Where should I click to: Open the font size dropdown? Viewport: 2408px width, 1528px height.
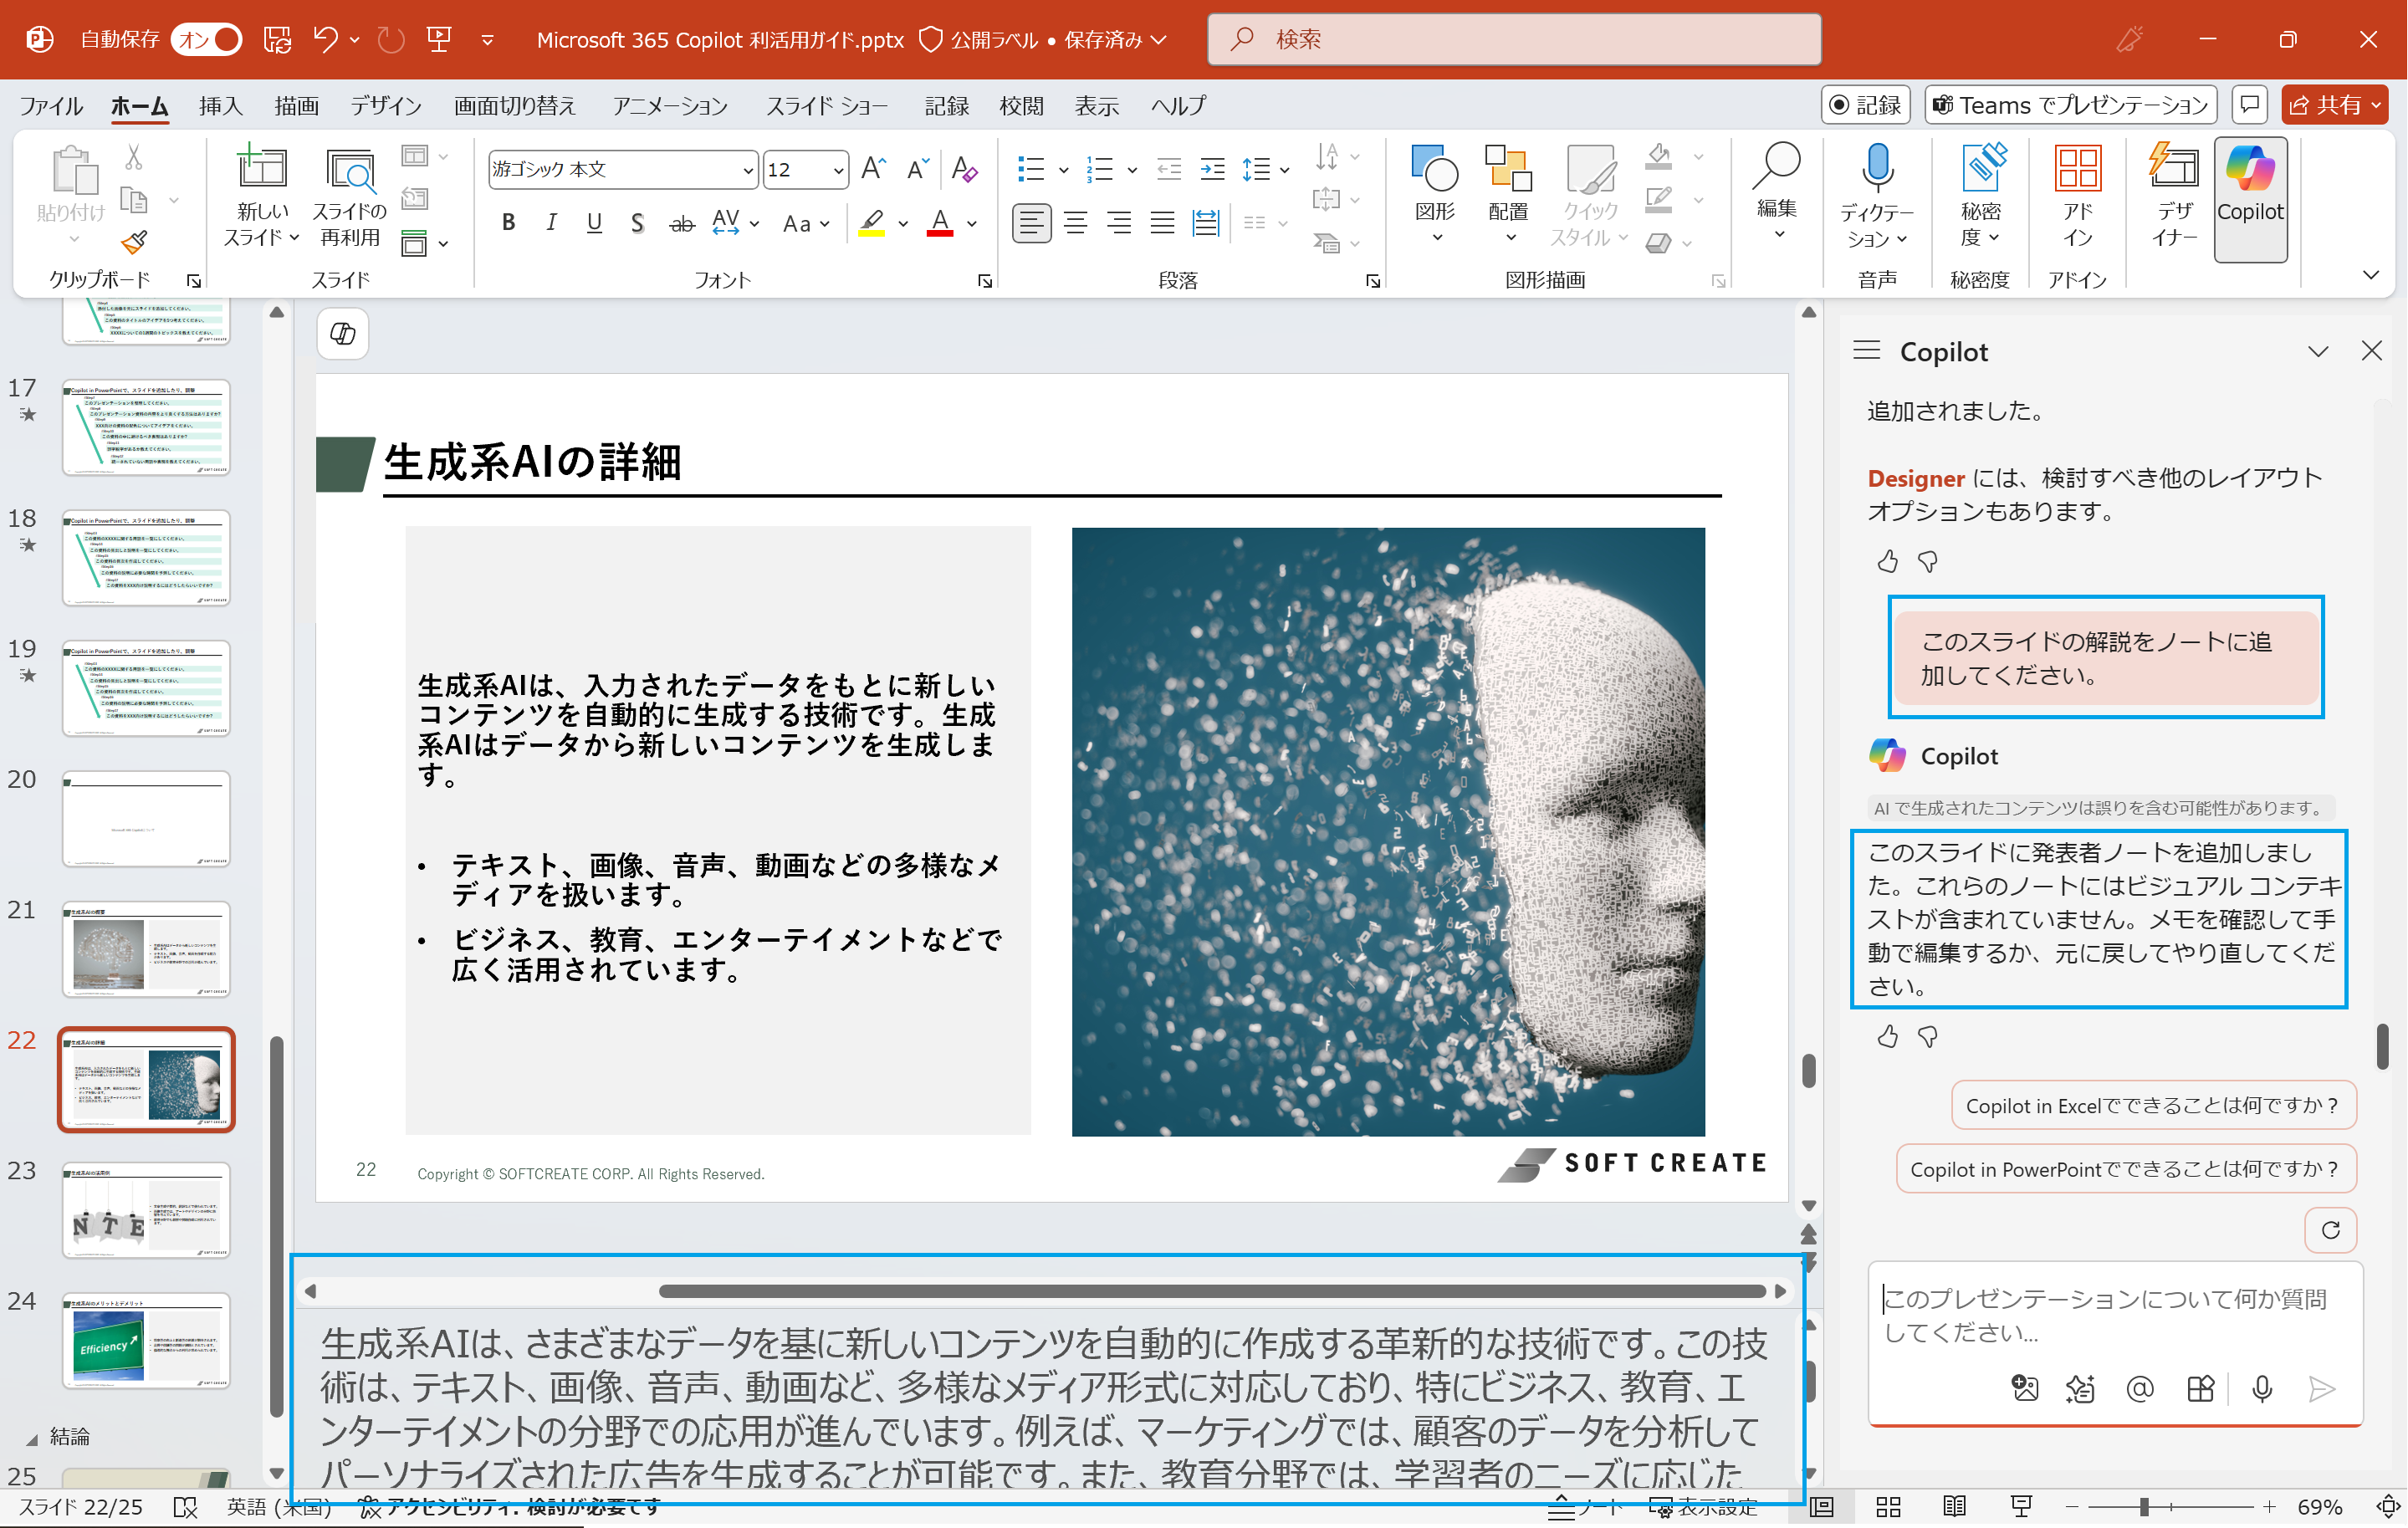838,170
